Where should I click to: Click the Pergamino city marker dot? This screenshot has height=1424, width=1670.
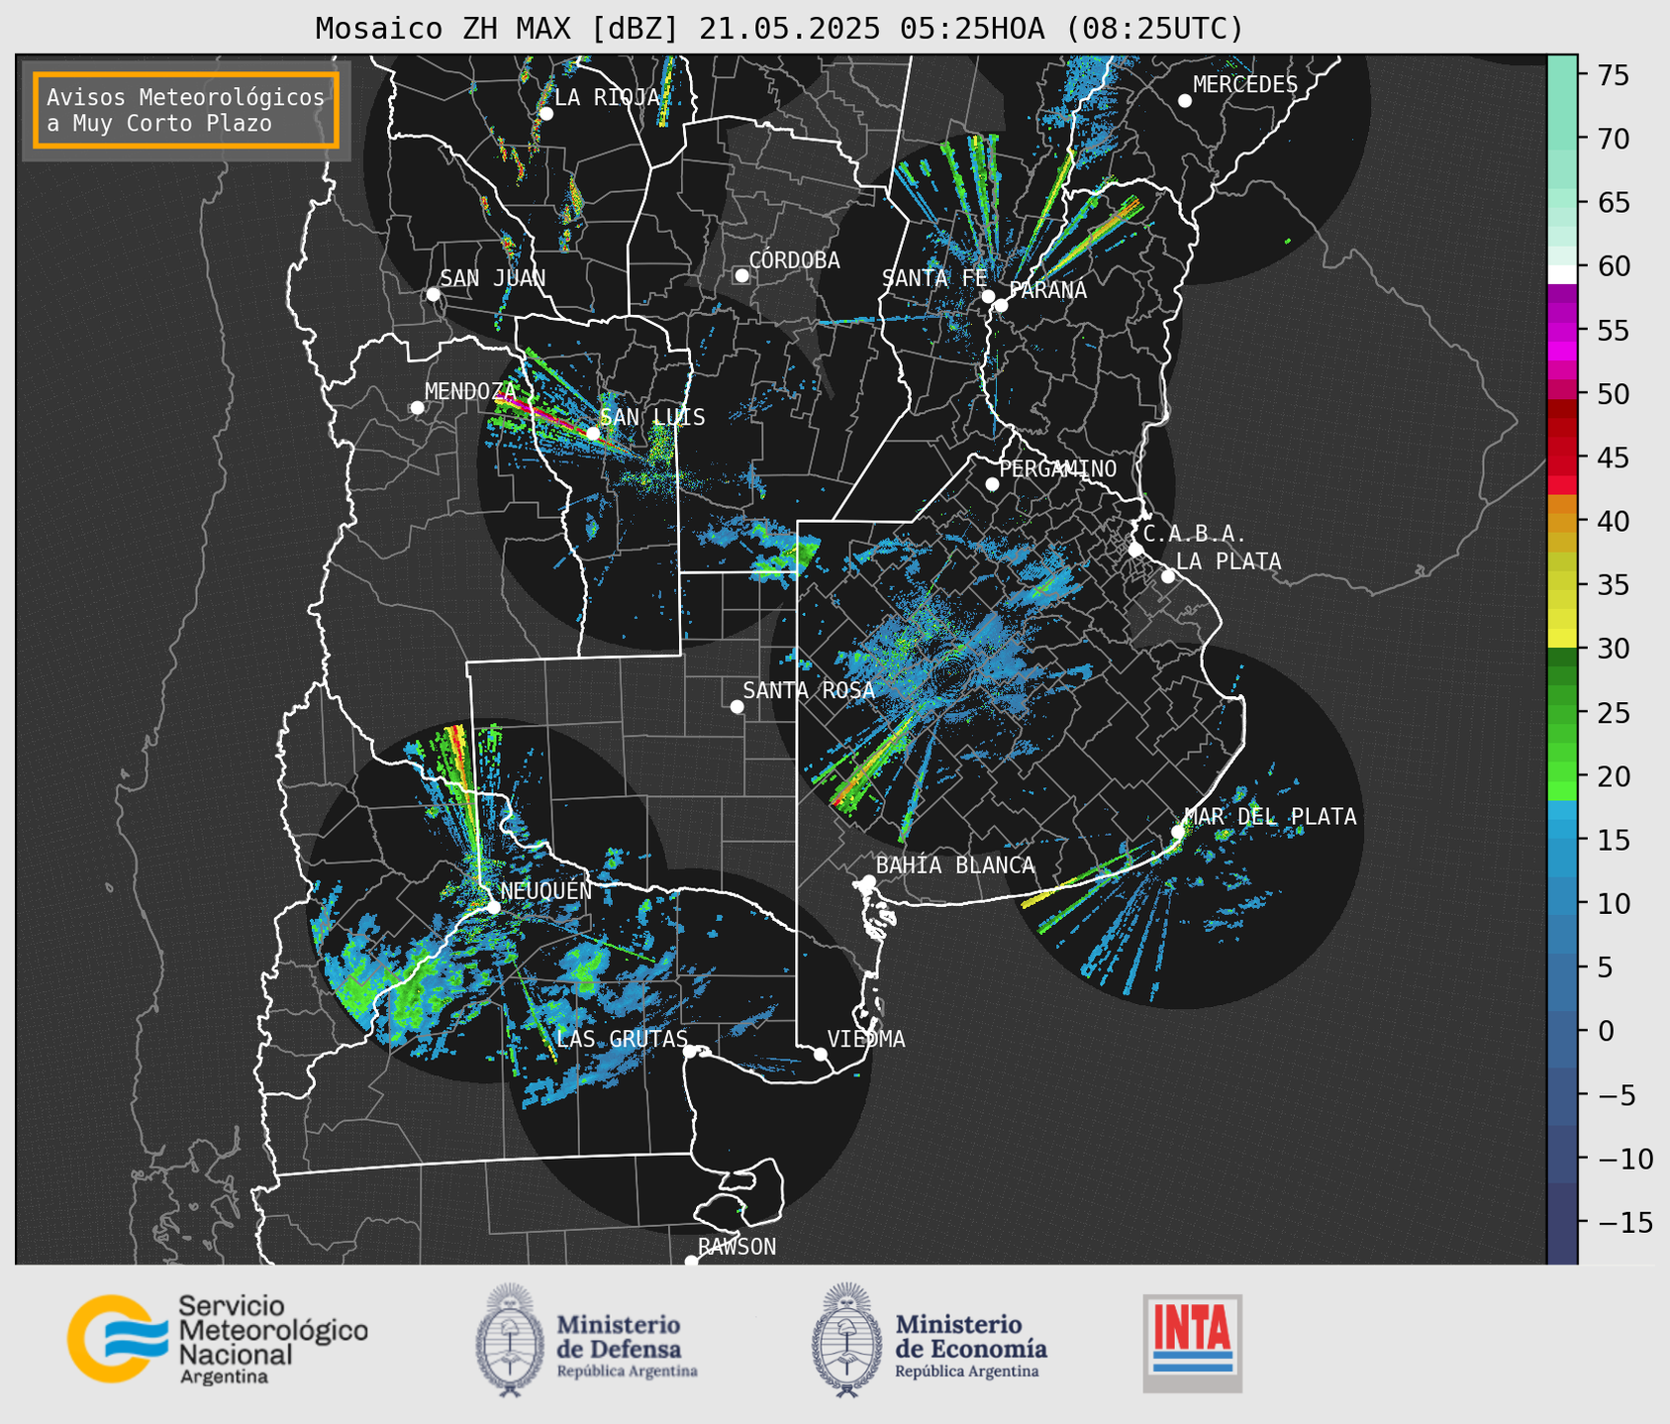click(x=992, y=484)
